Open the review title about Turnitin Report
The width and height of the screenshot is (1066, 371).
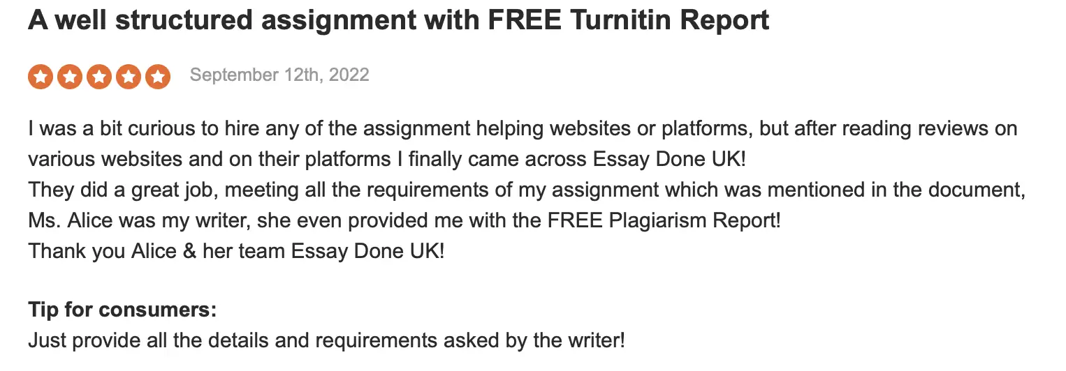pyautogui.click(x=398, y=21)
